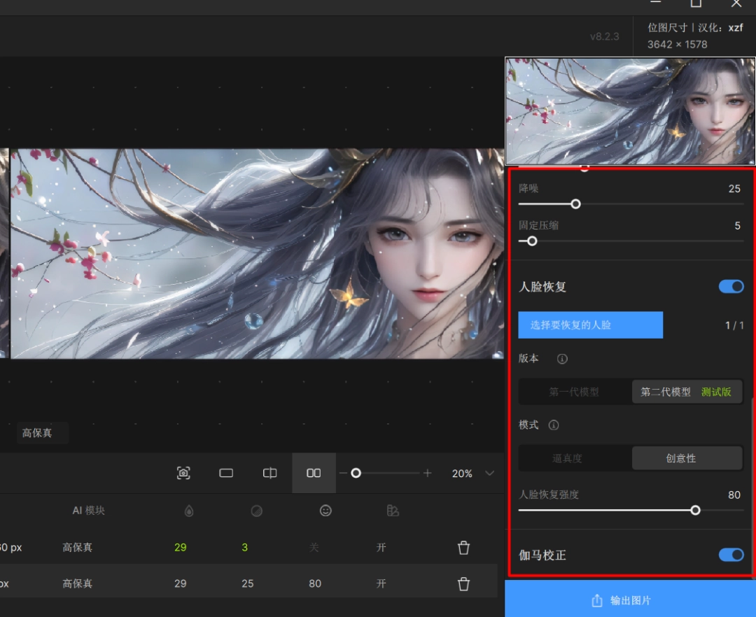Click the AI 模块 column header
The image size is (756, 617).
[89, 511]
